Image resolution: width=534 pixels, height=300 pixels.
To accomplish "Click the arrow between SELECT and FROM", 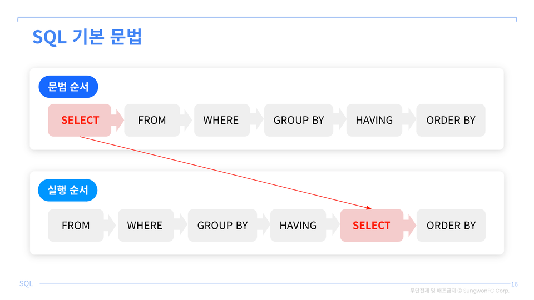I will point(118,120).
